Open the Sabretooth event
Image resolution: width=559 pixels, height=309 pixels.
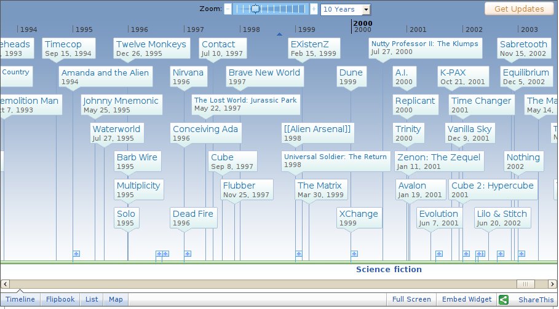coord(524,49)
